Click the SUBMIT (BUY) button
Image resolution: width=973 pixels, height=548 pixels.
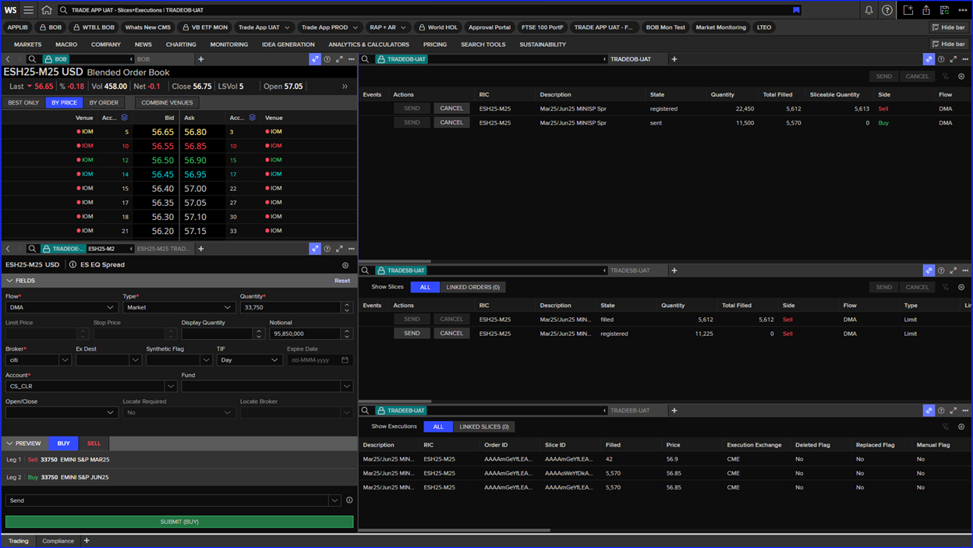point(179,521)
